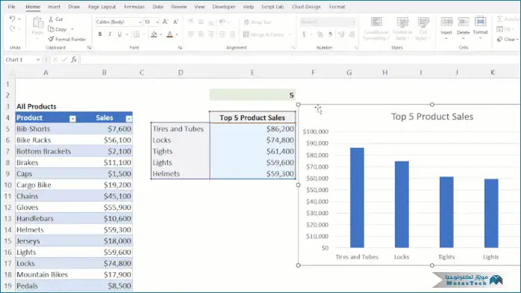Open the Copy options dropdown arrow
This screenshot has width=521, height=293.
coord(72,29)
